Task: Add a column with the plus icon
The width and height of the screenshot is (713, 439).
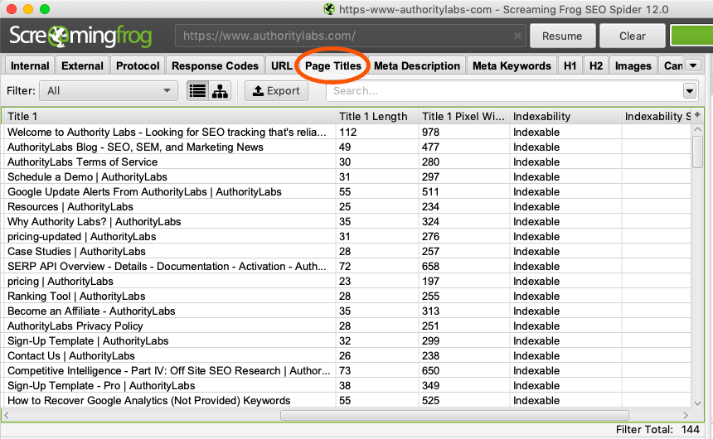Action: (697, 115)
